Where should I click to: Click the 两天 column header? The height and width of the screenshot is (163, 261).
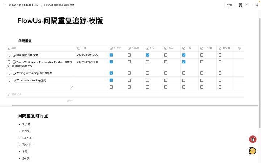[171, 48]
